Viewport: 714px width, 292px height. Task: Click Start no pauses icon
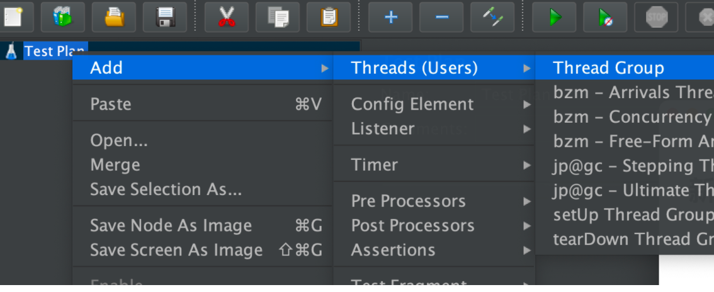click(605, 16)
